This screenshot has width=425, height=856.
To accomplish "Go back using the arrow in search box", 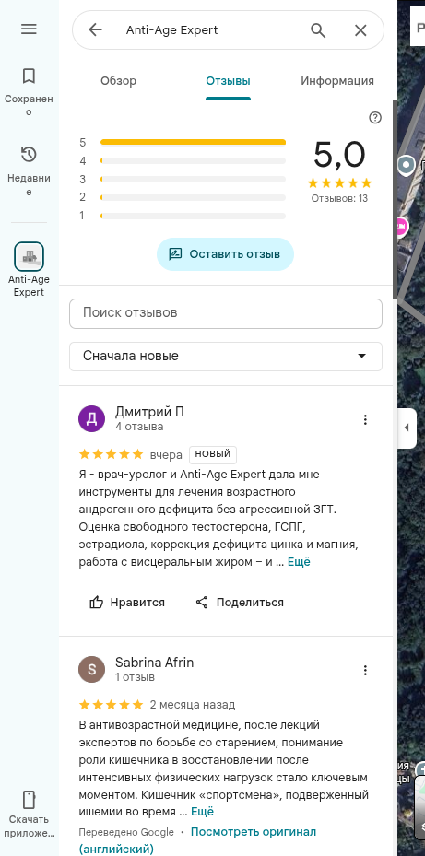I will point(96,29).
